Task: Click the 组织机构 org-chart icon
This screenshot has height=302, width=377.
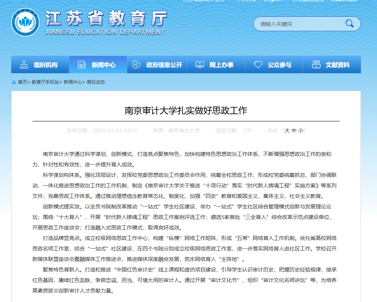Action: [24, 65]
